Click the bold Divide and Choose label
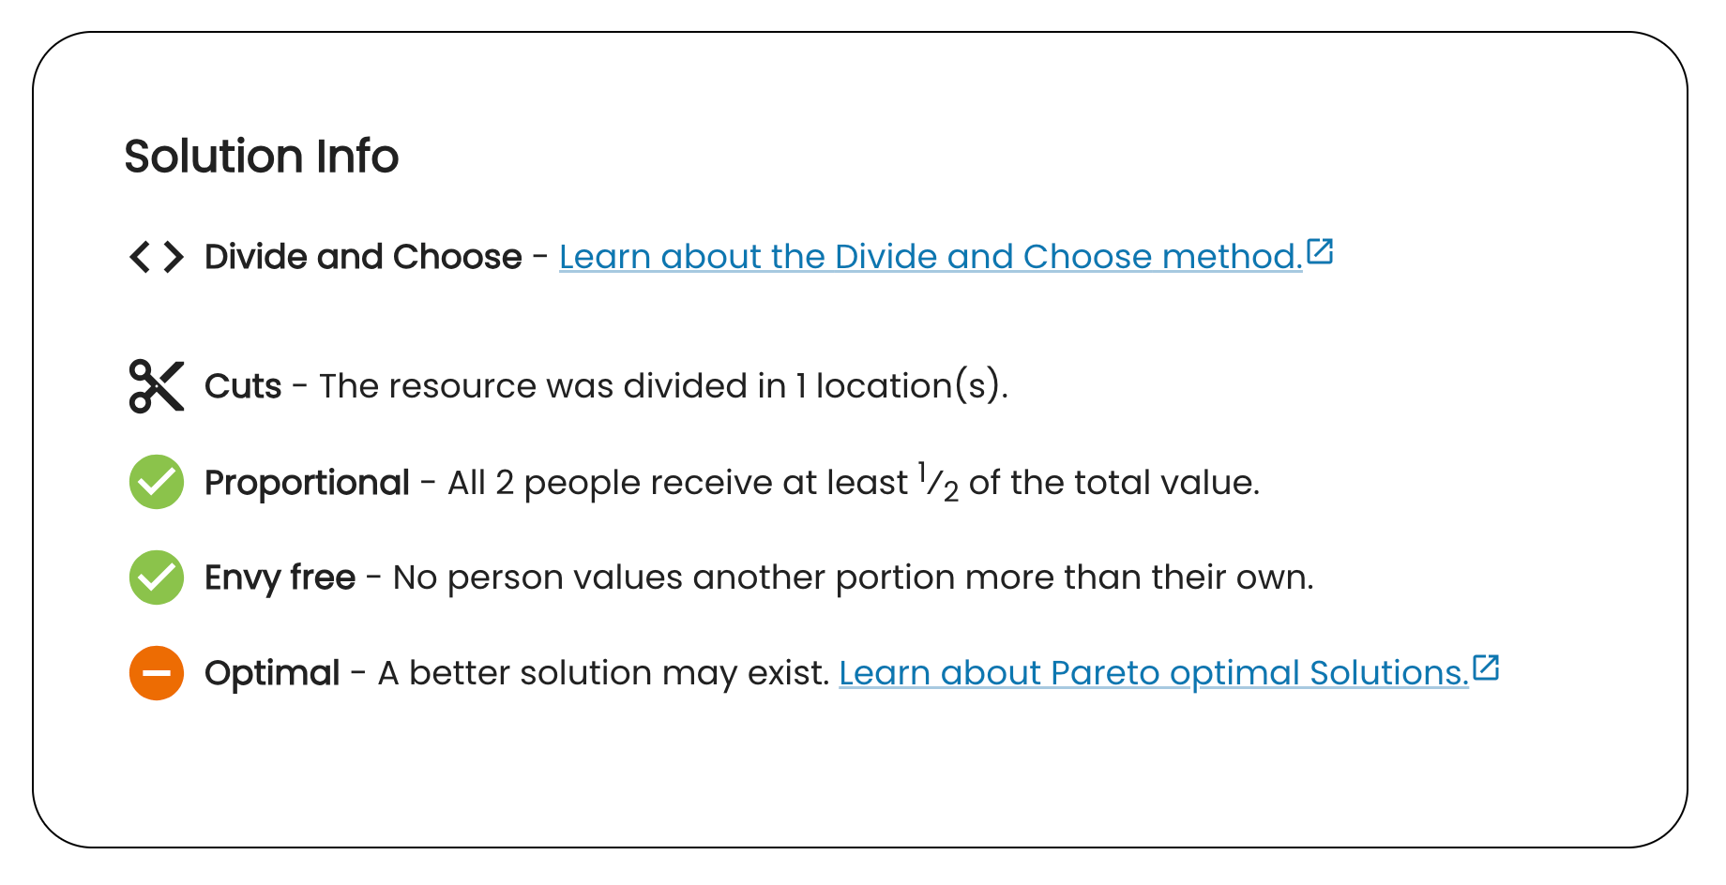This screenshot has width=1726, height=885. (x=363, y=257)
